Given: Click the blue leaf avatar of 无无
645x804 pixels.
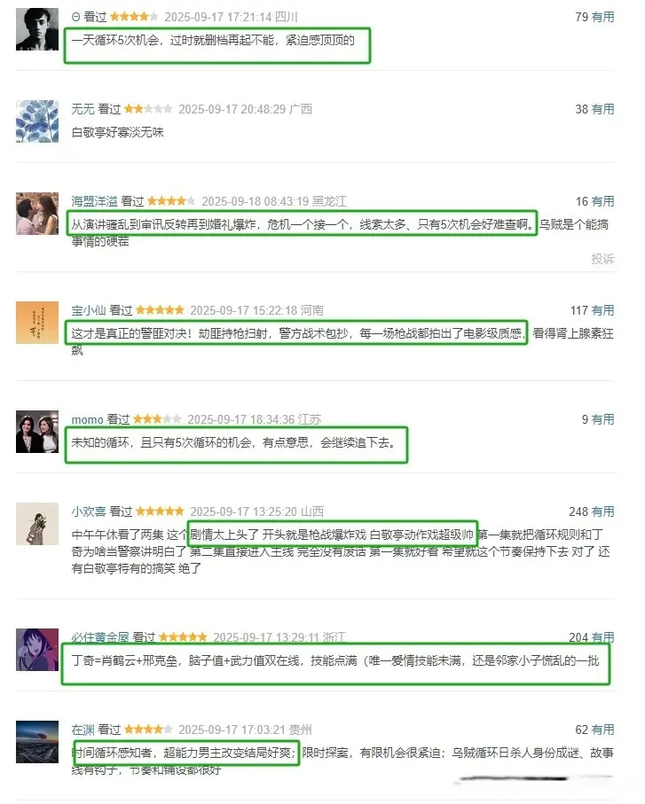Looking at the screenshot, I should pyautogui.click(x=37, y=121).
